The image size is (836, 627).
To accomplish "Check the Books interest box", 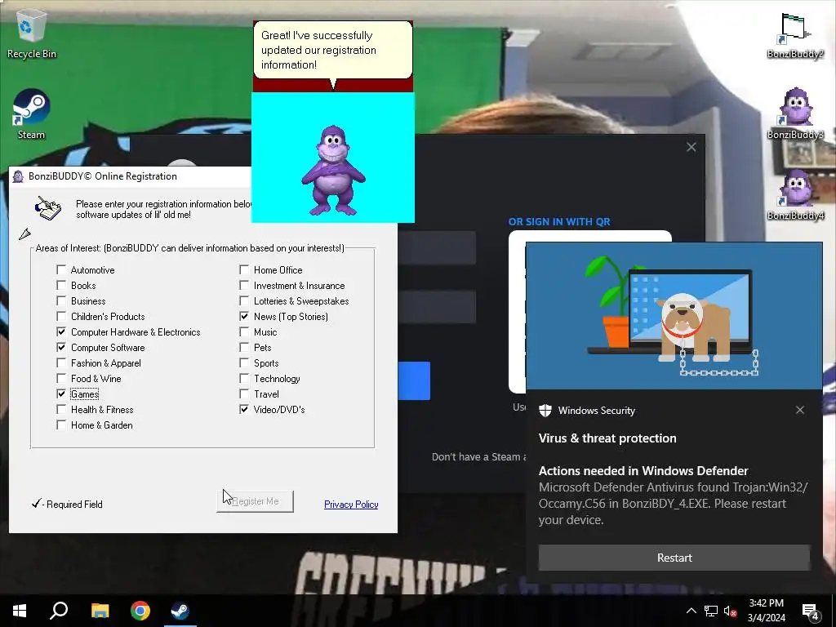I will (x=61, y=285).
